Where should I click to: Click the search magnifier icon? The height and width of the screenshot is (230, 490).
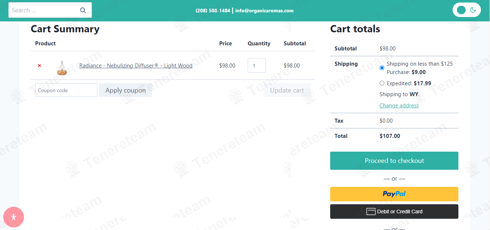83,10
